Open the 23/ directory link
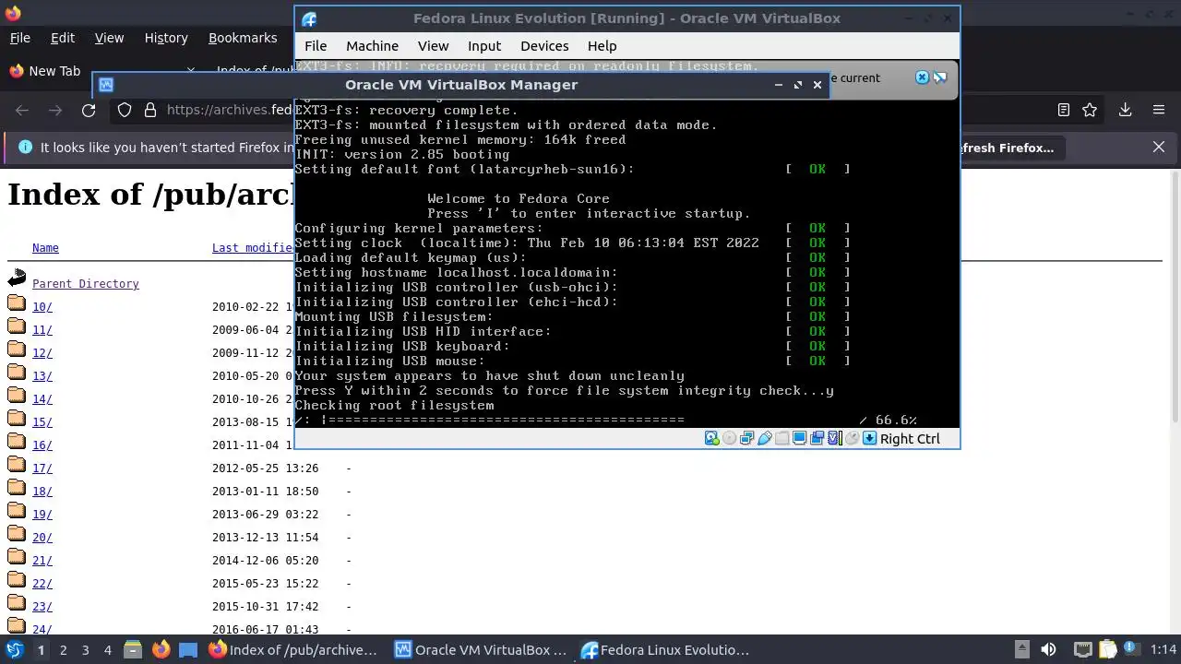The image size is (1181, 664). click(42, 607)
